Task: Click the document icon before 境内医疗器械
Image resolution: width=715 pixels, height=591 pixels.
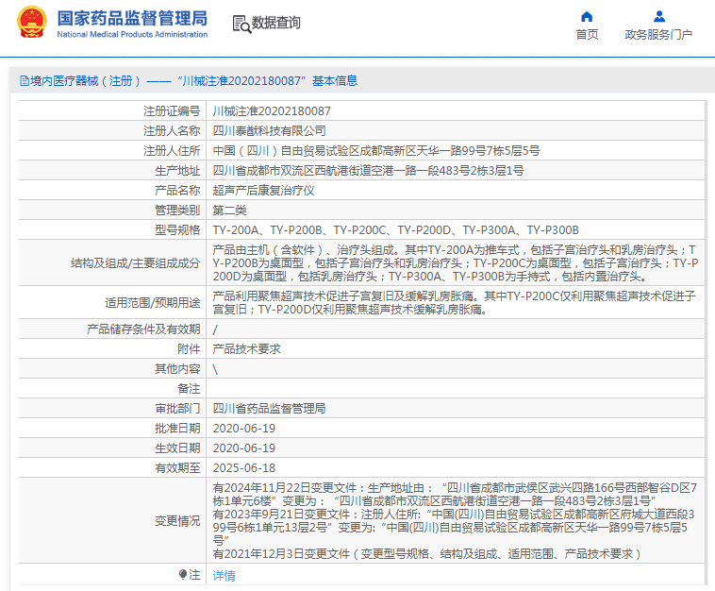Action: (25, 81)
